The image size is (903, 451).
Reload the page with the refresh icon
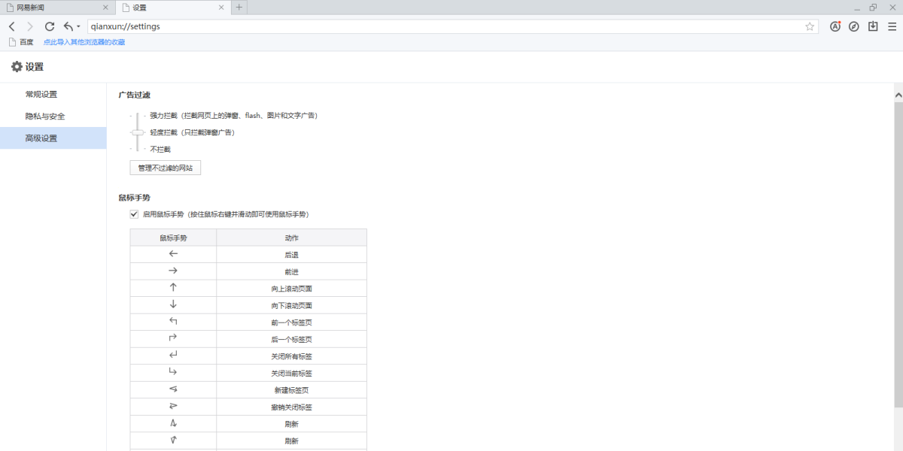coord(50,26)
